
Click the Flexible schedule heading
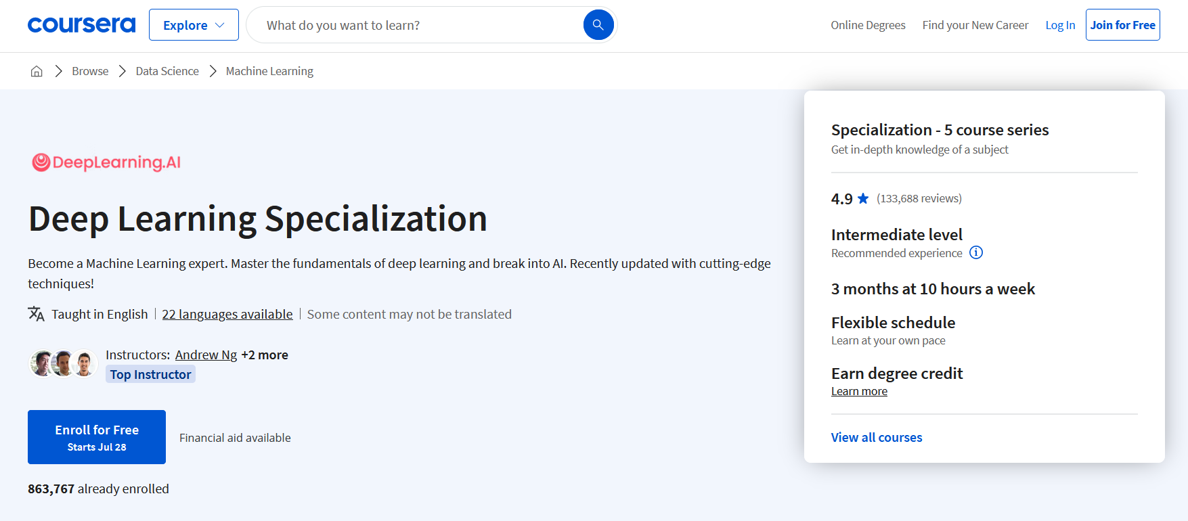tap(893, 323)
